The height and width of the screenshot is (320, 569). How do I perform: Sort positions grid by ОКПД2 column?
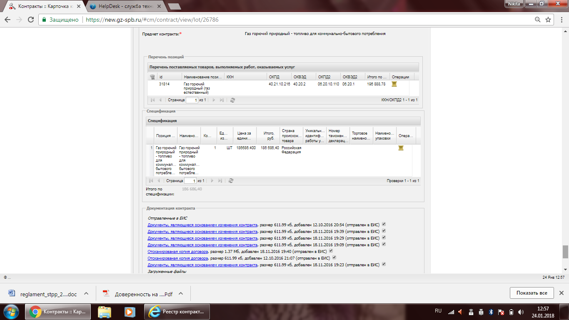click(328, 77)
